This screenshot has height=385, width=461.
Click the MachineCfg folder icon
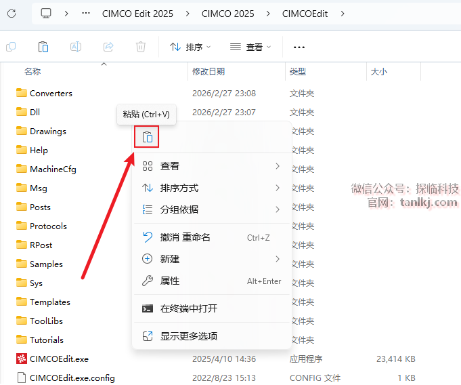[x=22, y=169]
